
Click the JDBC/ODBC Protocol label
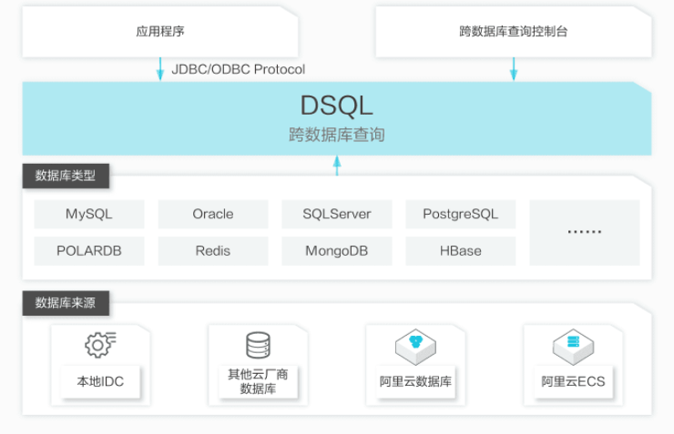tap(238, 69)
